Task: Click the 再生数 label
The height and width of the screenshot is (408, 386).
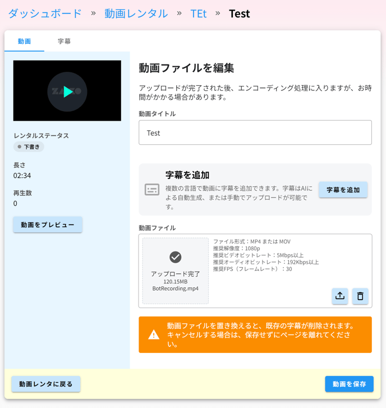Action: point(22,193)
